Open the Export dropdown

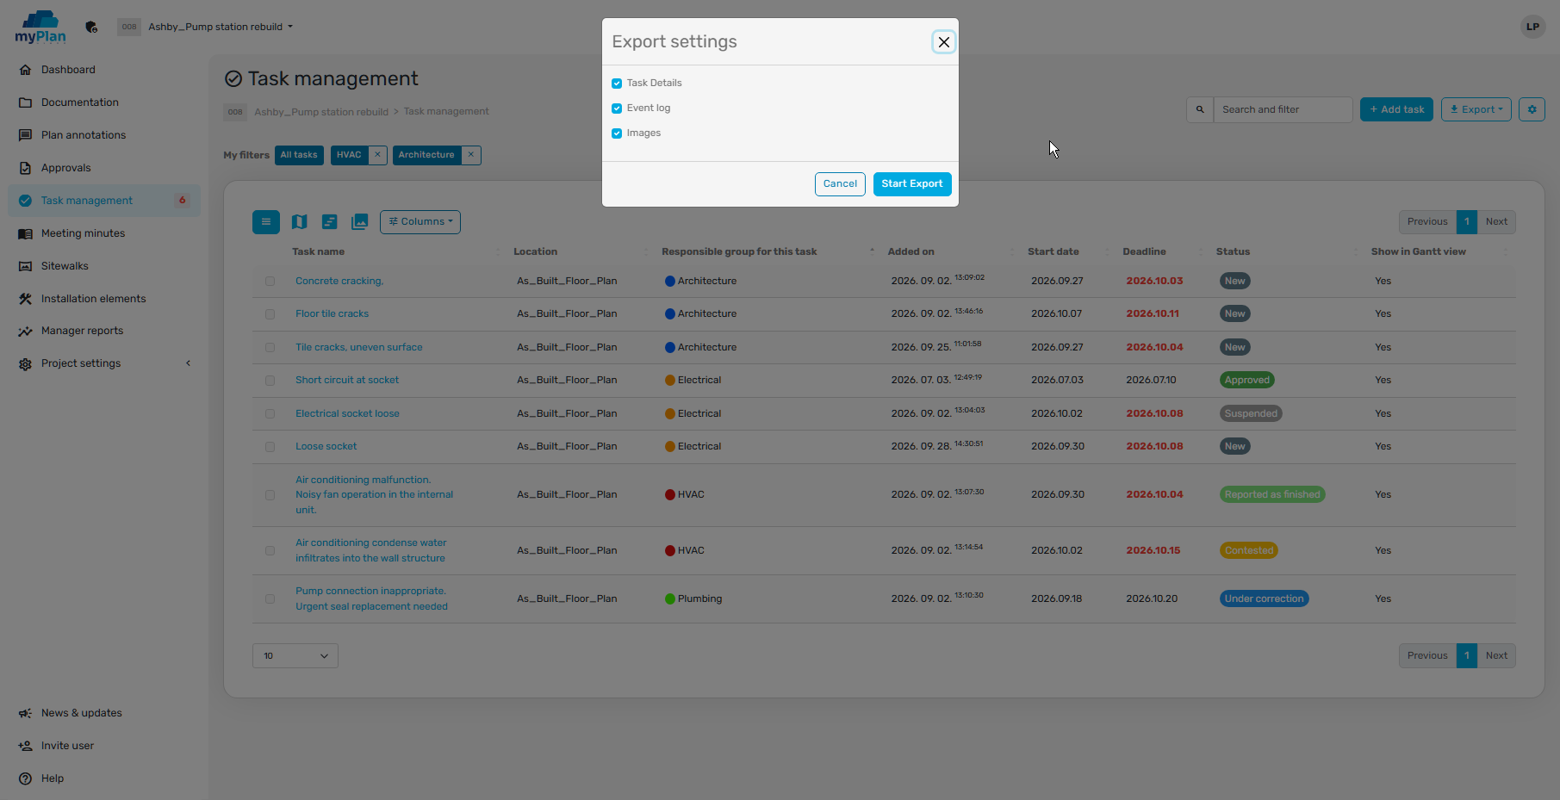pyautogui.click(x=1476, y=109)
